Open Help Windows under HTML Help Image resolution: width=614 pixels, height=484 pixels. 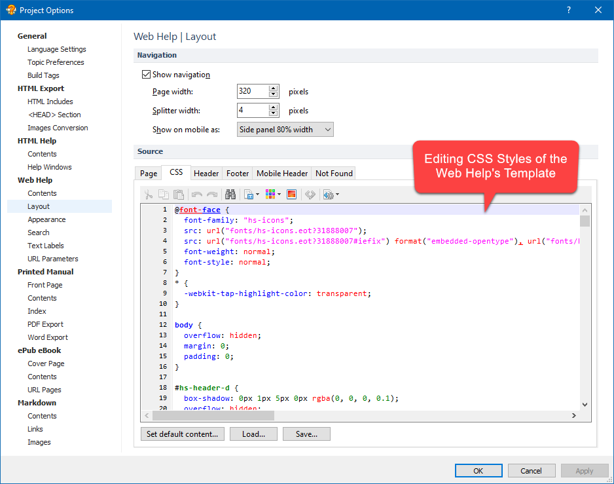50,167
